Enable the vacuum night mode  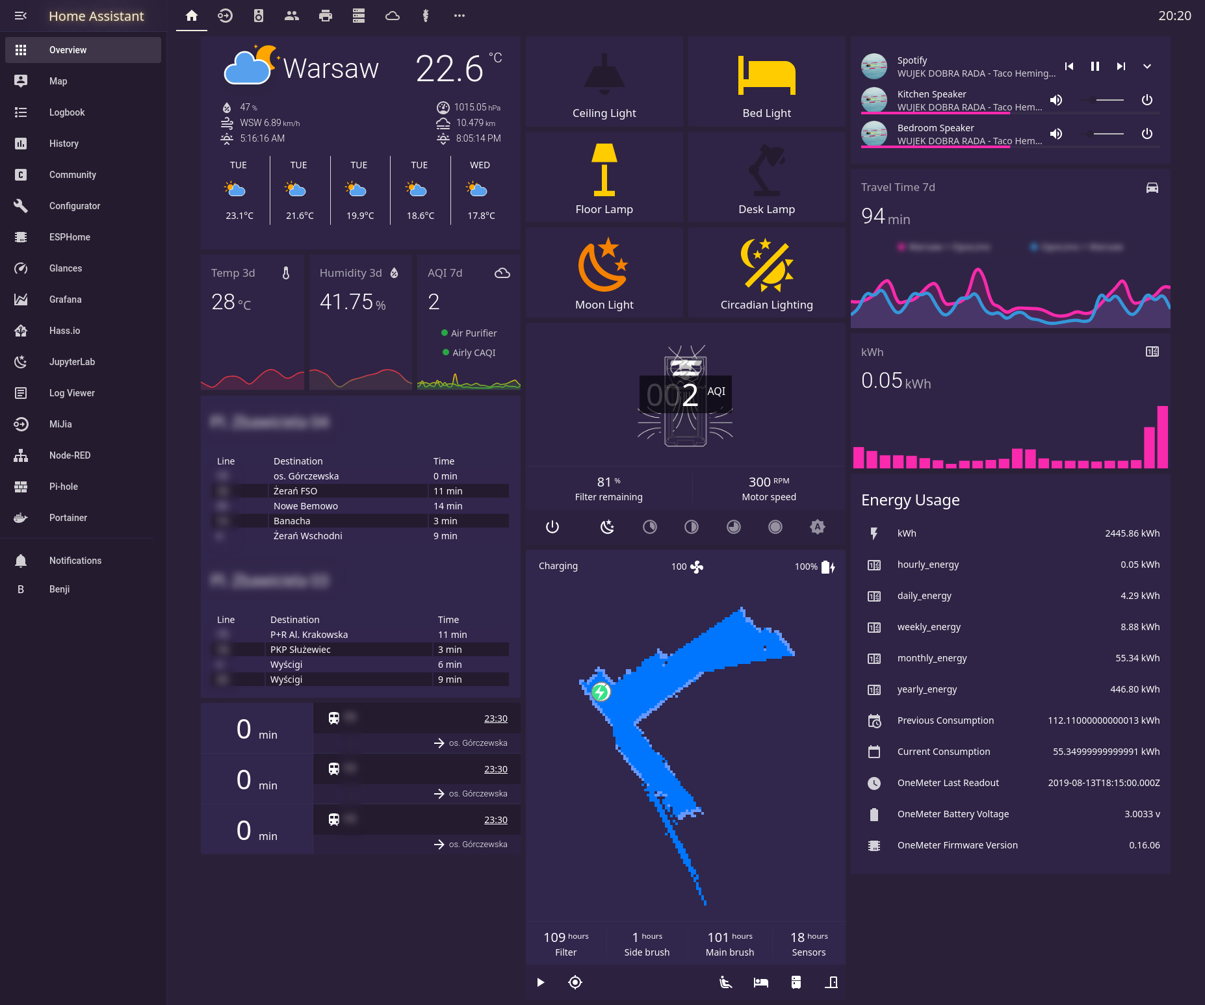(606, 527)
